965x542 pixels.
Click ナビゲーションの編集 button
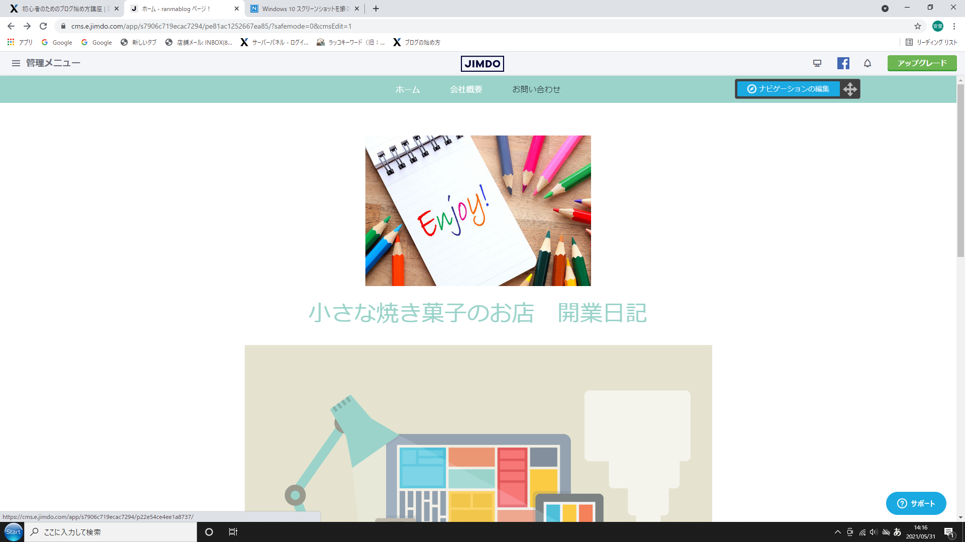pos(788,89)
